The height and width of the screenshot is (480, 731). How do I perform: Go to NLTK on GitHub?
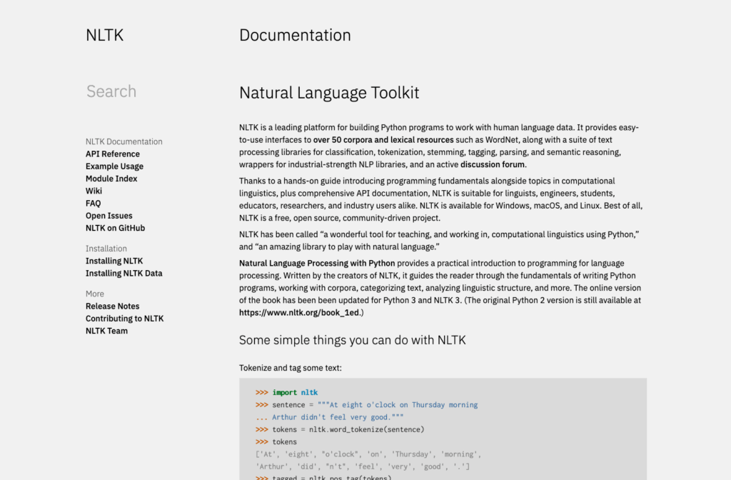pyautogui.click(x=115, y=228)
